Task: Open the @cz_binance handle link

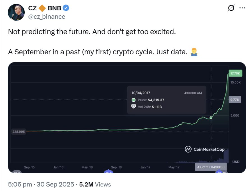Action: (x=47, y=17)
